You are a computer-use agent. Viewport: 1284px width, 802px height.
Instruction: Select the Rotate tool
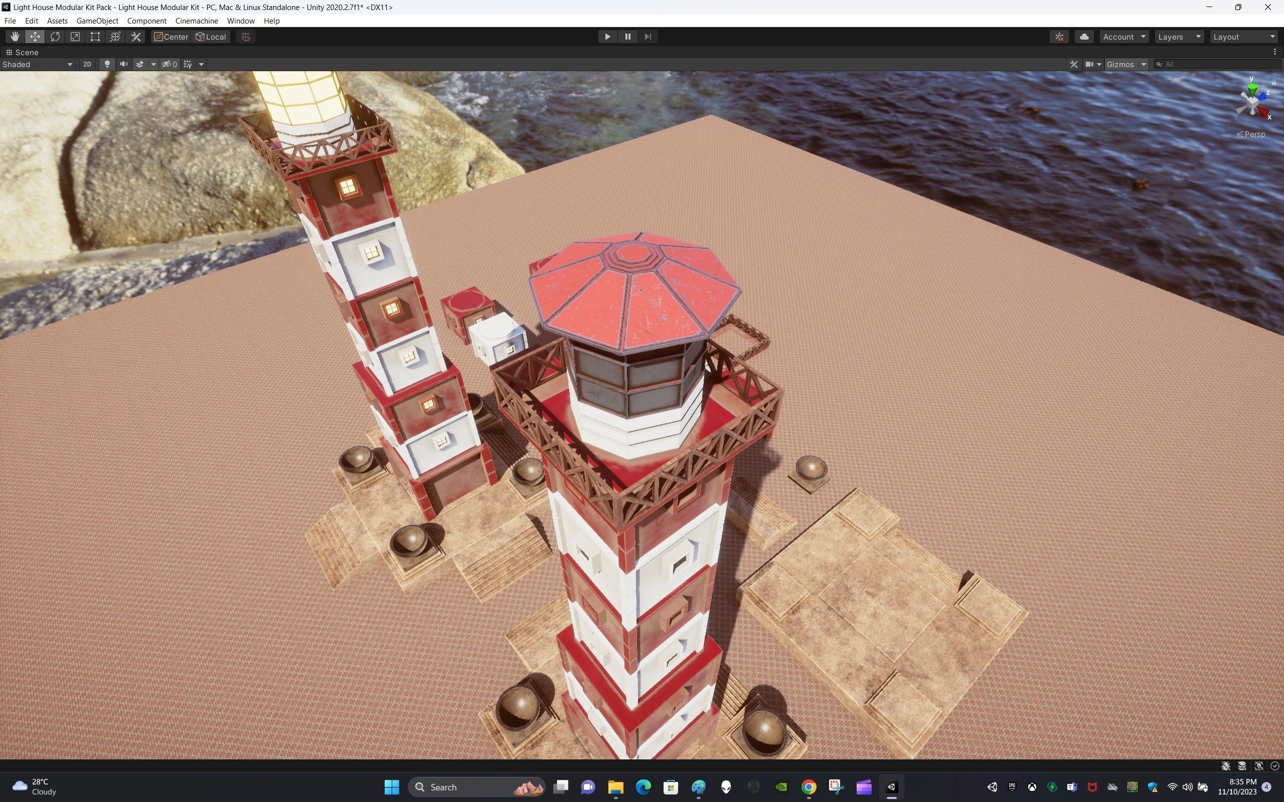click(x=55, y=37)
